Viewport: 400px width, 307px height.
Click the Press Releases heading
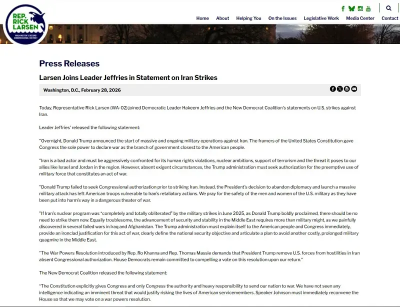[x=69, y=63]
